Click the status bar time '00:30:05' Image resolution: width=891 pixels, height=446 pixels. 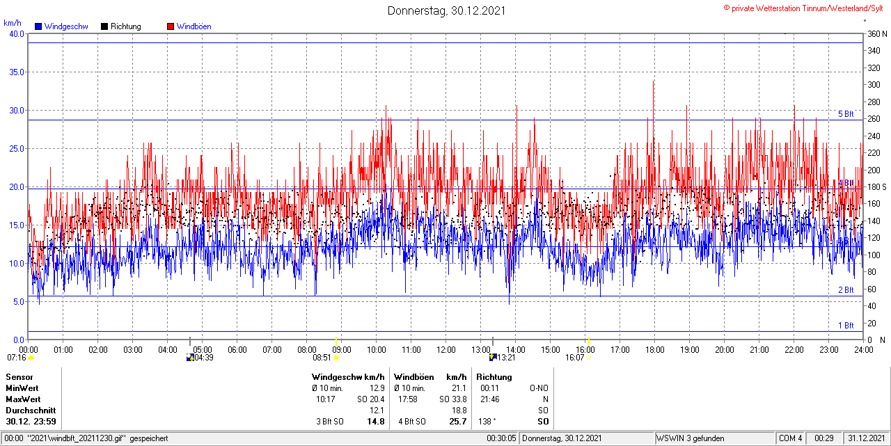pos(501,438)
